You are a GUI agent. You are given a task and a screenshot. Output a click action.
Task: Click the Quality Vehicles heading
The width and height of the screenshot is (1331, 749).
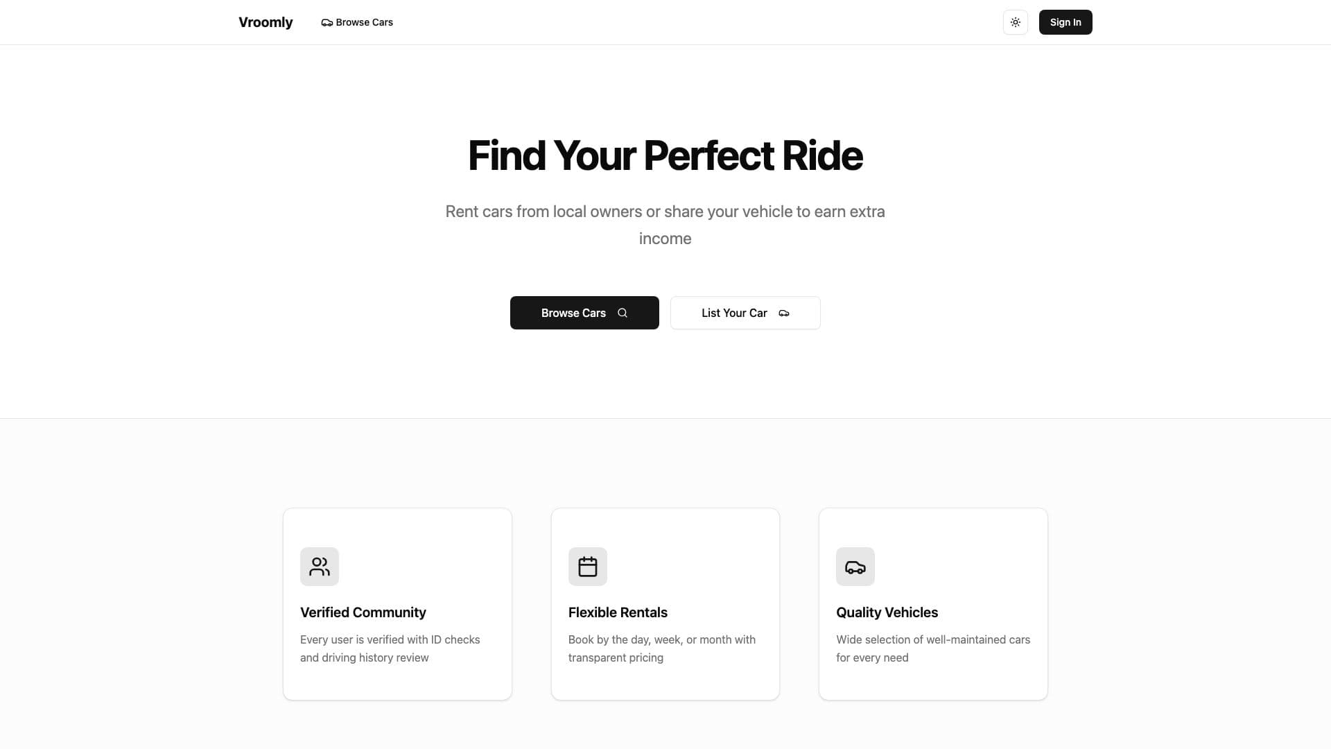[887, 612]
